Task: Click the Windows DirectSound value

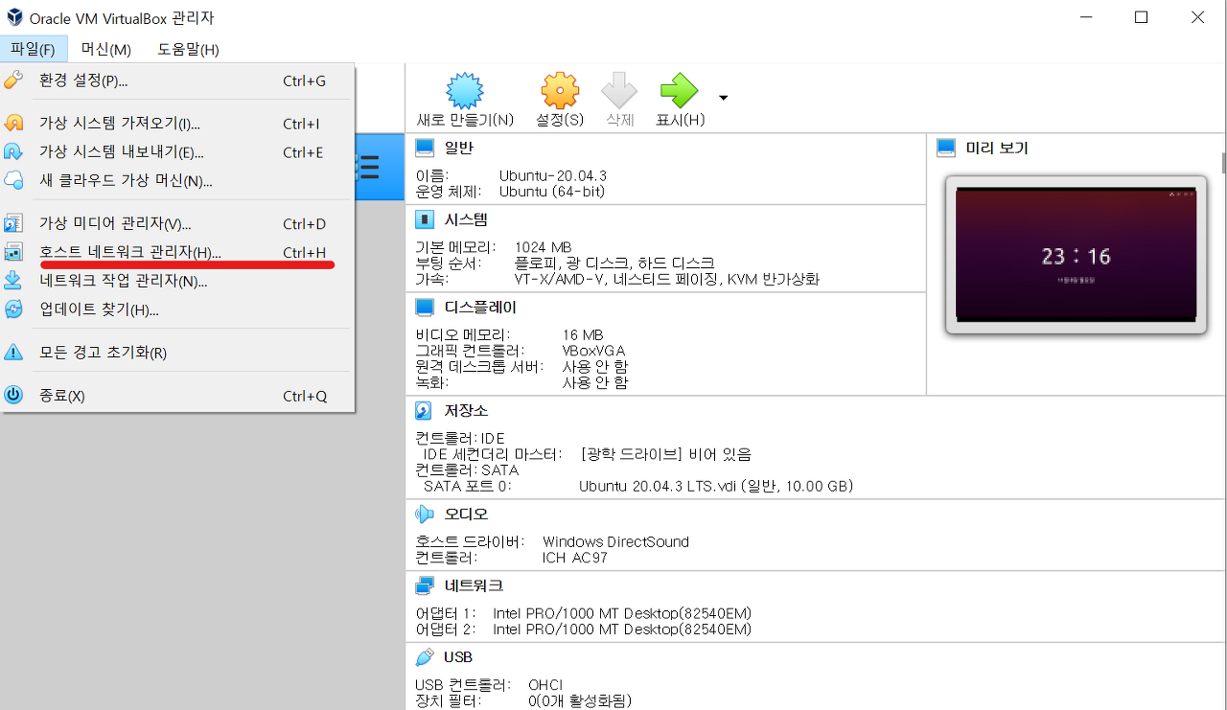Action: 615,541
